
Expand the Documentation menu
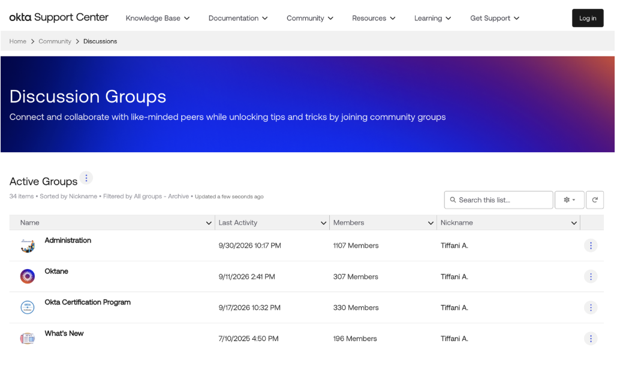(x=238, y=18)
